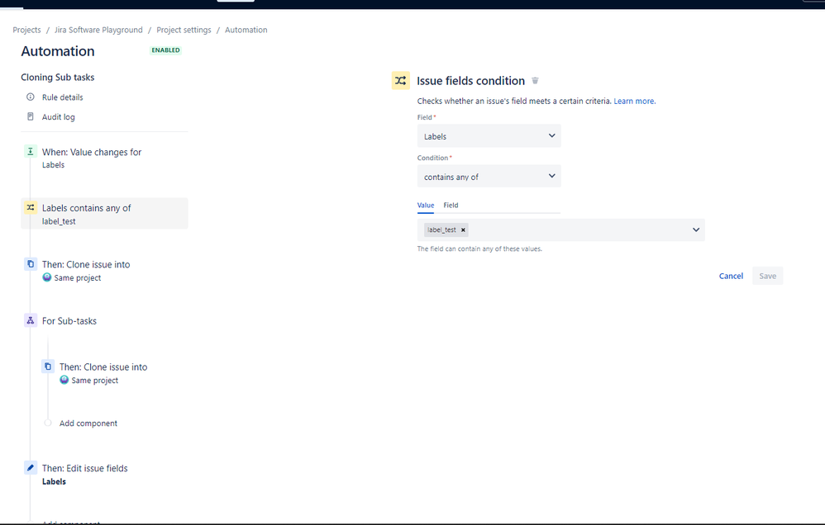The image size is (825, 525).
Task: Click the trigger icon next to When: Value changes for
Action: 31,151
